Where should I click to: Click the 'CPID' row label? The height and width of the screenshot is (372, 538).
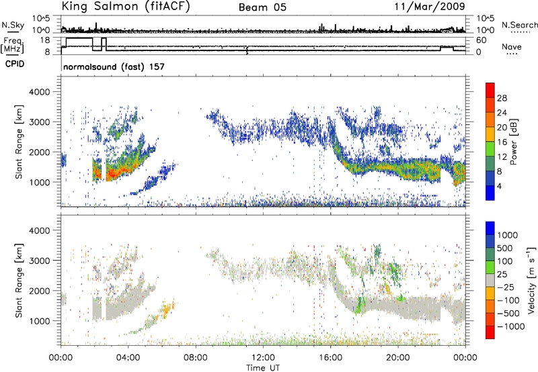[x=15, y=64]
